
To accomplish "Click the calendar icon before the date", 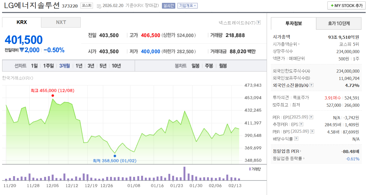I will pos(99,6).
